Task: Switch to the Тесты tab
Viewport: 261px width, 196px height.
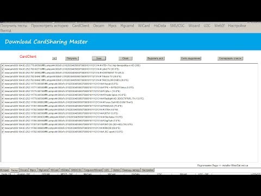Action: (x=14, y=170)
